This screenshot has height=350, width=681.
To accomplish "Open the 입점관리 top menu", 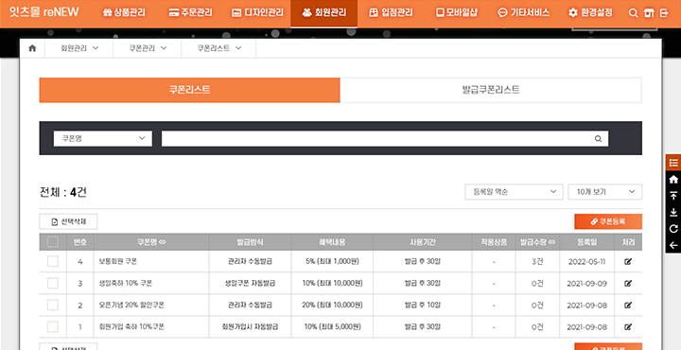I will tap(391, 13).
